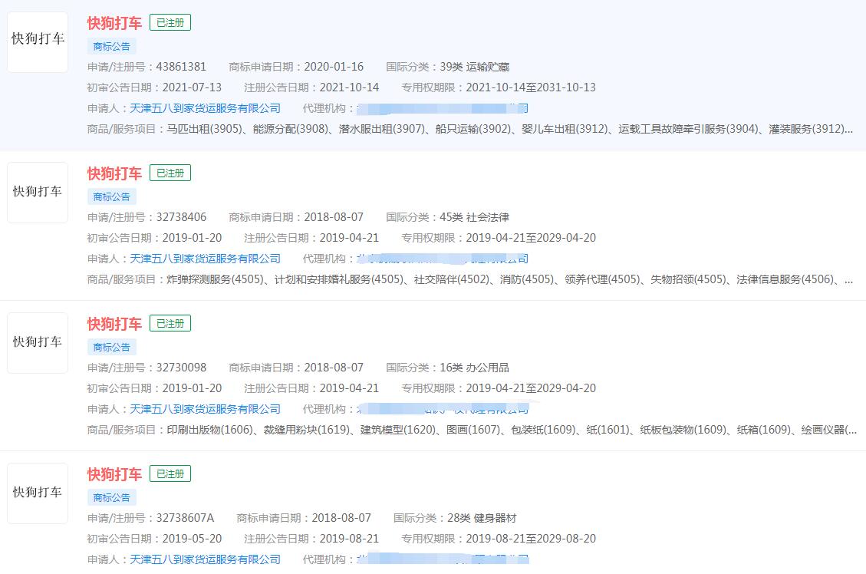Select classification text 28类 健身器材

click(482, 518)
